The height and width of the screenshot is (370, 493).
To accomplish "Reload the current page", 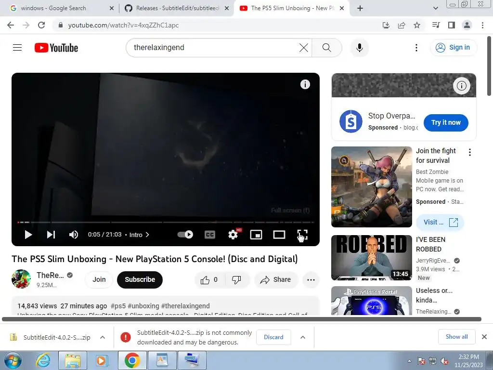I will (x=41, y=25).
